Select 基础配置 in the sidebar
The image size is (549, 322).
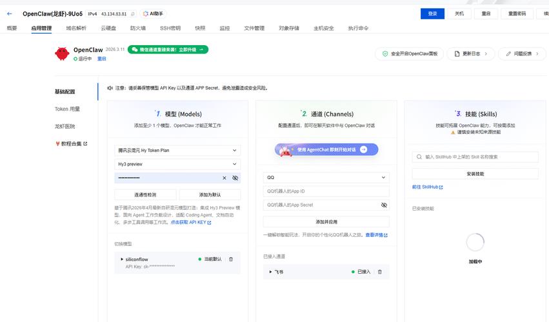[x=65, y=91]
